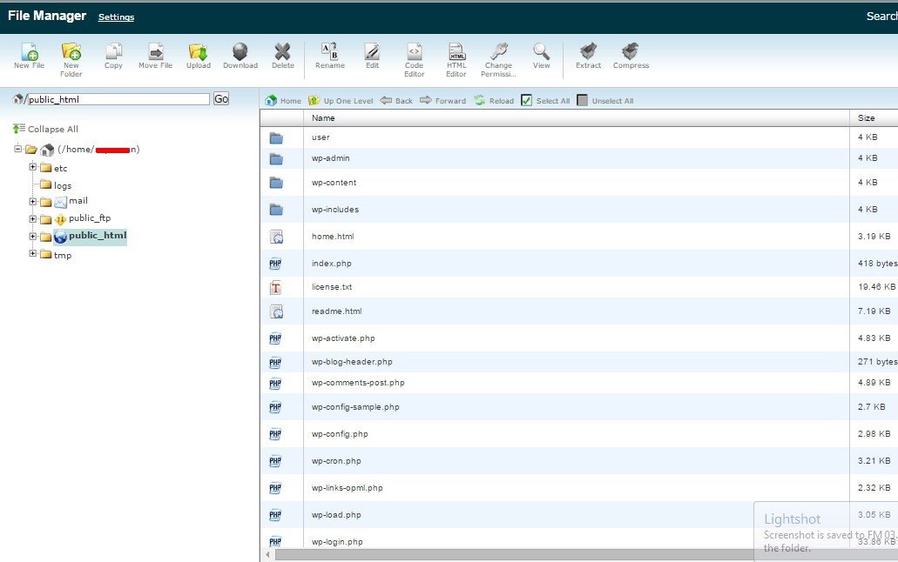This screenshot has height=562, width=898.
Task: Expand the public_html tree node
Action: 32,237
